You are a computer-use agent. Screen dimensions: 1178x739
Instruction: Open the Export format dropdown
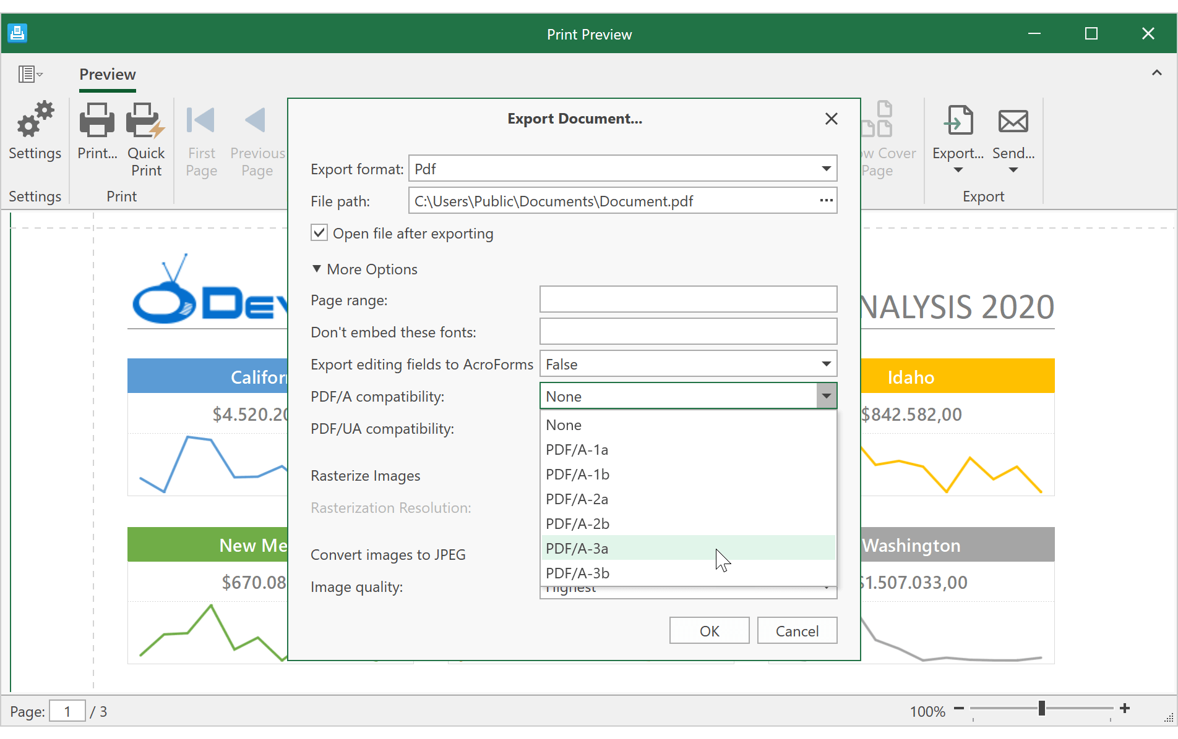825,168
